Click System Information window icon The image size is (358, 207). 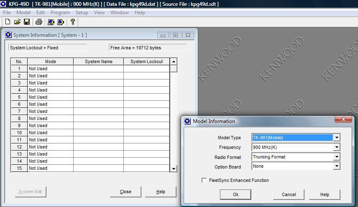[8, 35]
